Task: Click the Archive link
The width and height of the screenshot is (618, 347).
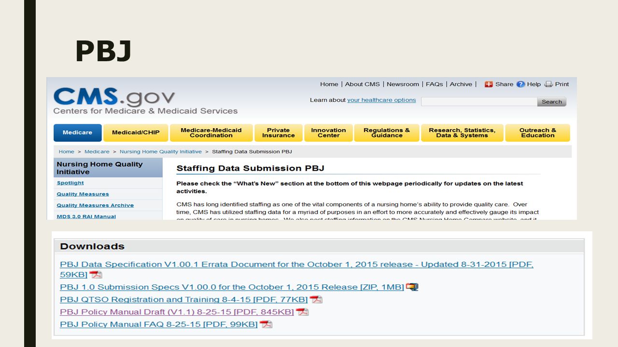Action: [x=461, y=84]
